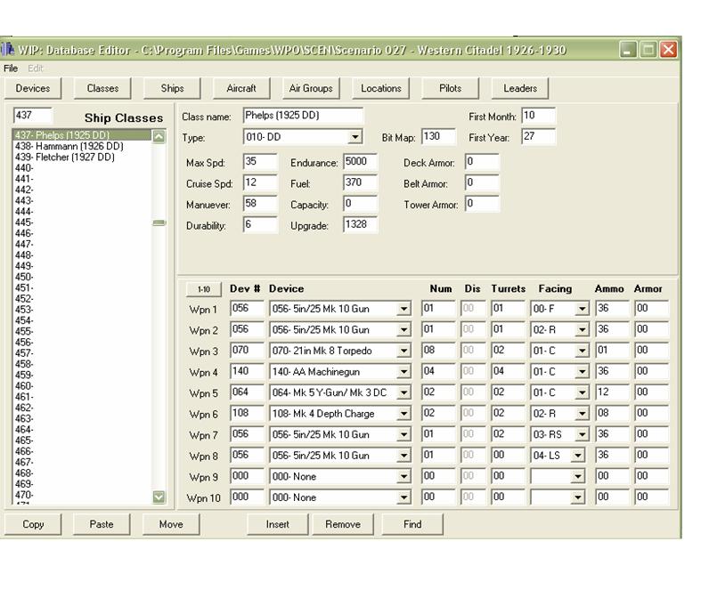Select 437- Phelps (1925 DD) in list

pyautogui.click(x=82, y=135)
